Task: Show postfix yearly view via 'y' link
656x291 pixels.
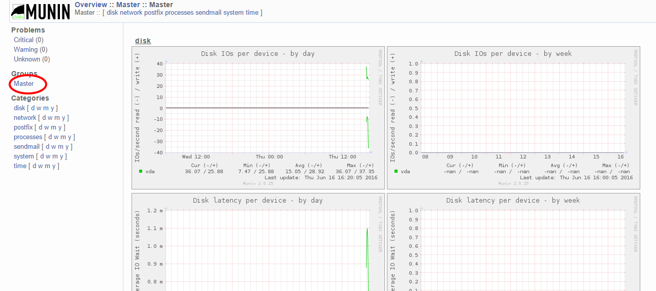Action: click(60, 127)
